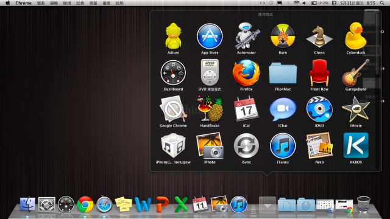
Task: Open GarageBand from the stack
Action: coord(356,73)
